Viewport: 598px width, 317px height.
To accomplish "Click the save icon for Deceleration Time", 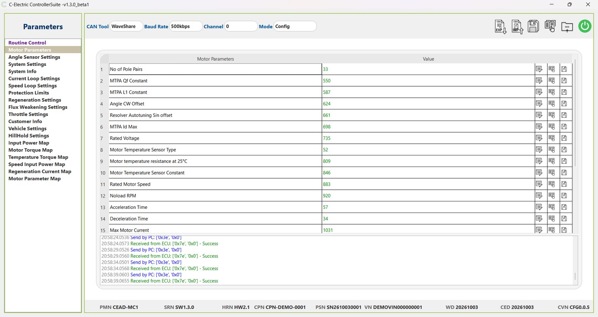I will (564, 219).
